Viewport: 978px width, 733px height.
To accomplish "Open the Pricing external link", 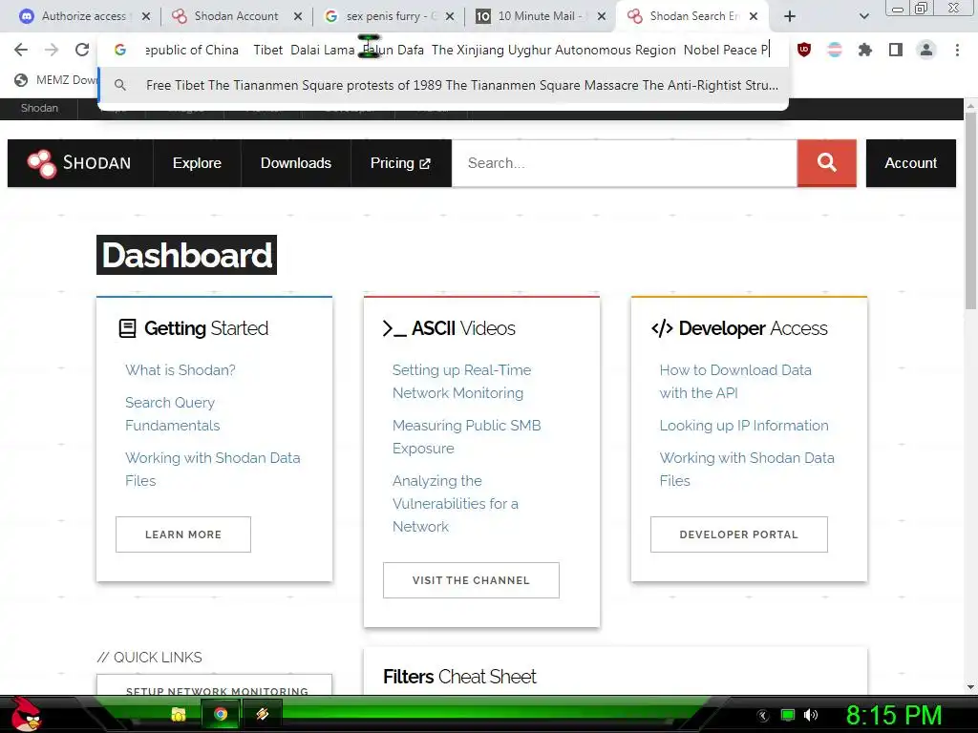I will click(x=400, y=163).
